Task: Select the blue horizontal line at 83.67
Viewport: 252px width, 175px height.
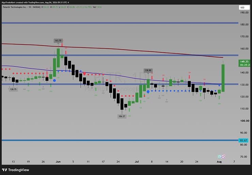Action: [120, 140]
